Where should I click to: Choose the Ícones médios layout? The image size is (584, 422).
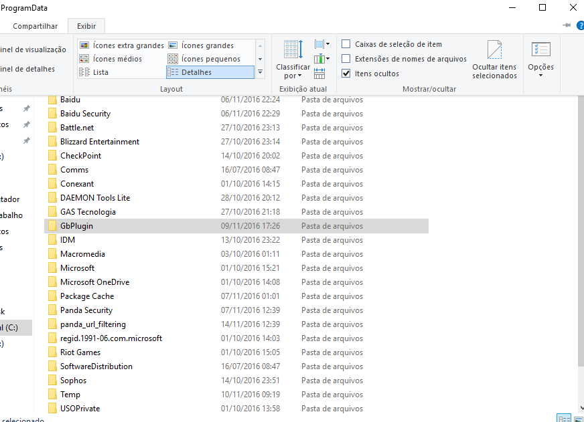pyautogui.click(x=111, y=59)
